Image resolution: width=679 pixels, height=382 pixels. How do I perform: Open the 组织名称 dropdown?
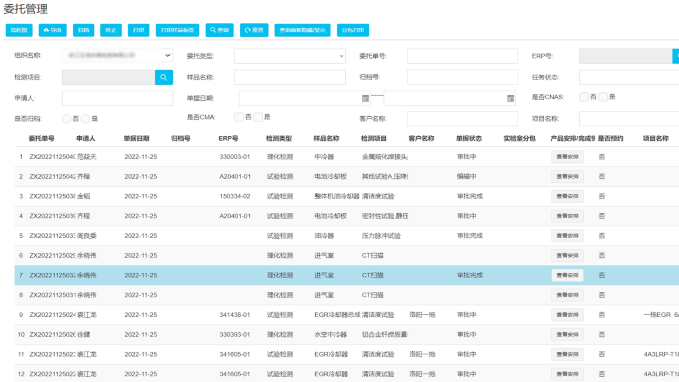tap(117, 55)
